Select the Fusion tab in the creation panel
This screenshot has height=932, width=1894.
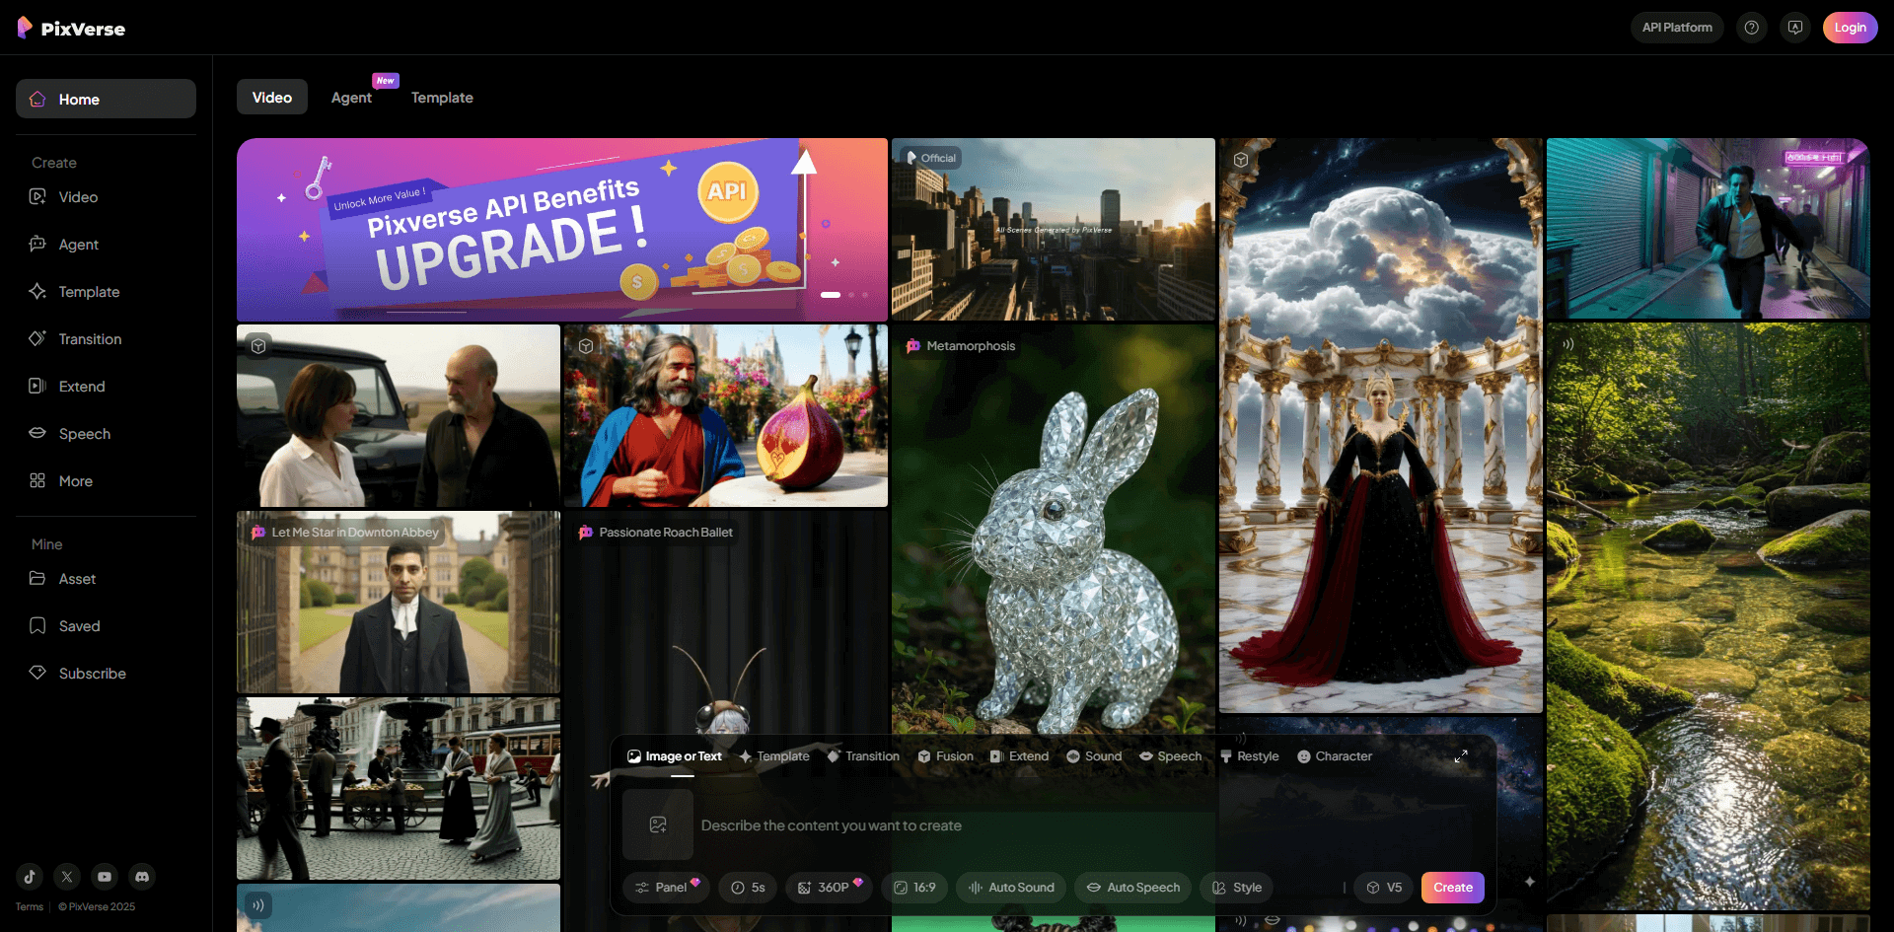coord(945,756)
